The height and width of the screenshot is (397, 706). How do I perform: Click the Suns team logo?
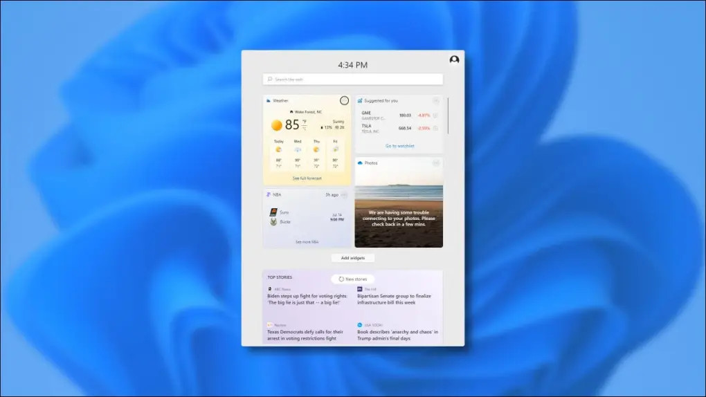[x=273, y=212]
